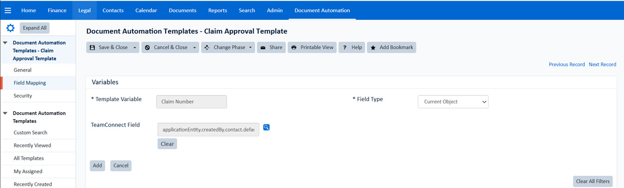Click the Help question mark icon
The height and width of the screenshot is (188, 624).
click(345, 48)
